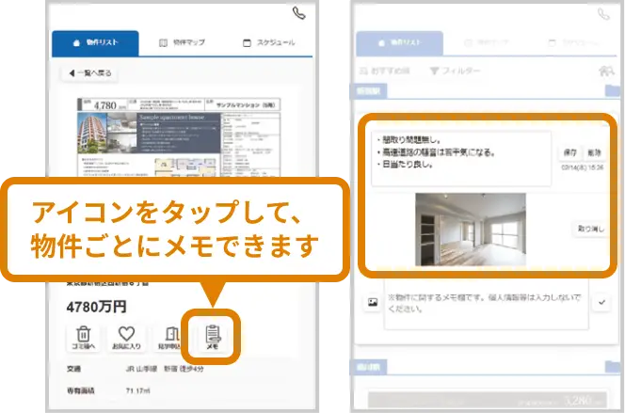The height and width of the screenshot is (413, 625).
Task: Tap the checkmark button beside memo input
Action: pyautogui.click(x=602, y=303)
